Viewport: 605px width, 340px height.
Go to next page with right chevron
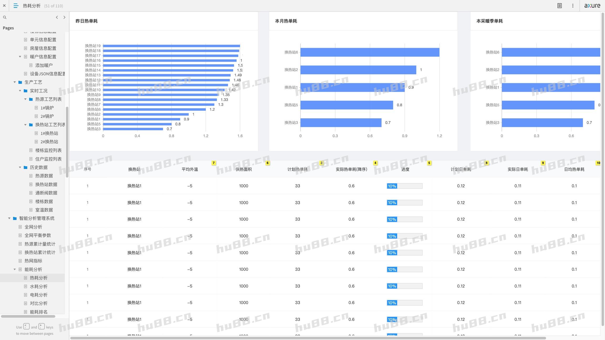[x=64, y=17]
